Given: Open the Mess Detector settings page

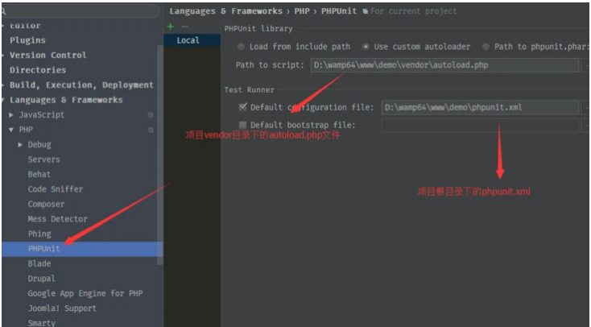Looking at the screenshot, I should coord(58,219).
